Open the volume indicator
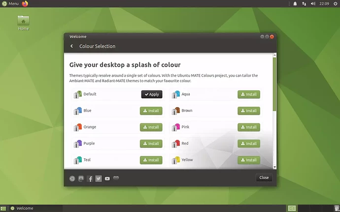340x212 pixels. pos(313,3)
